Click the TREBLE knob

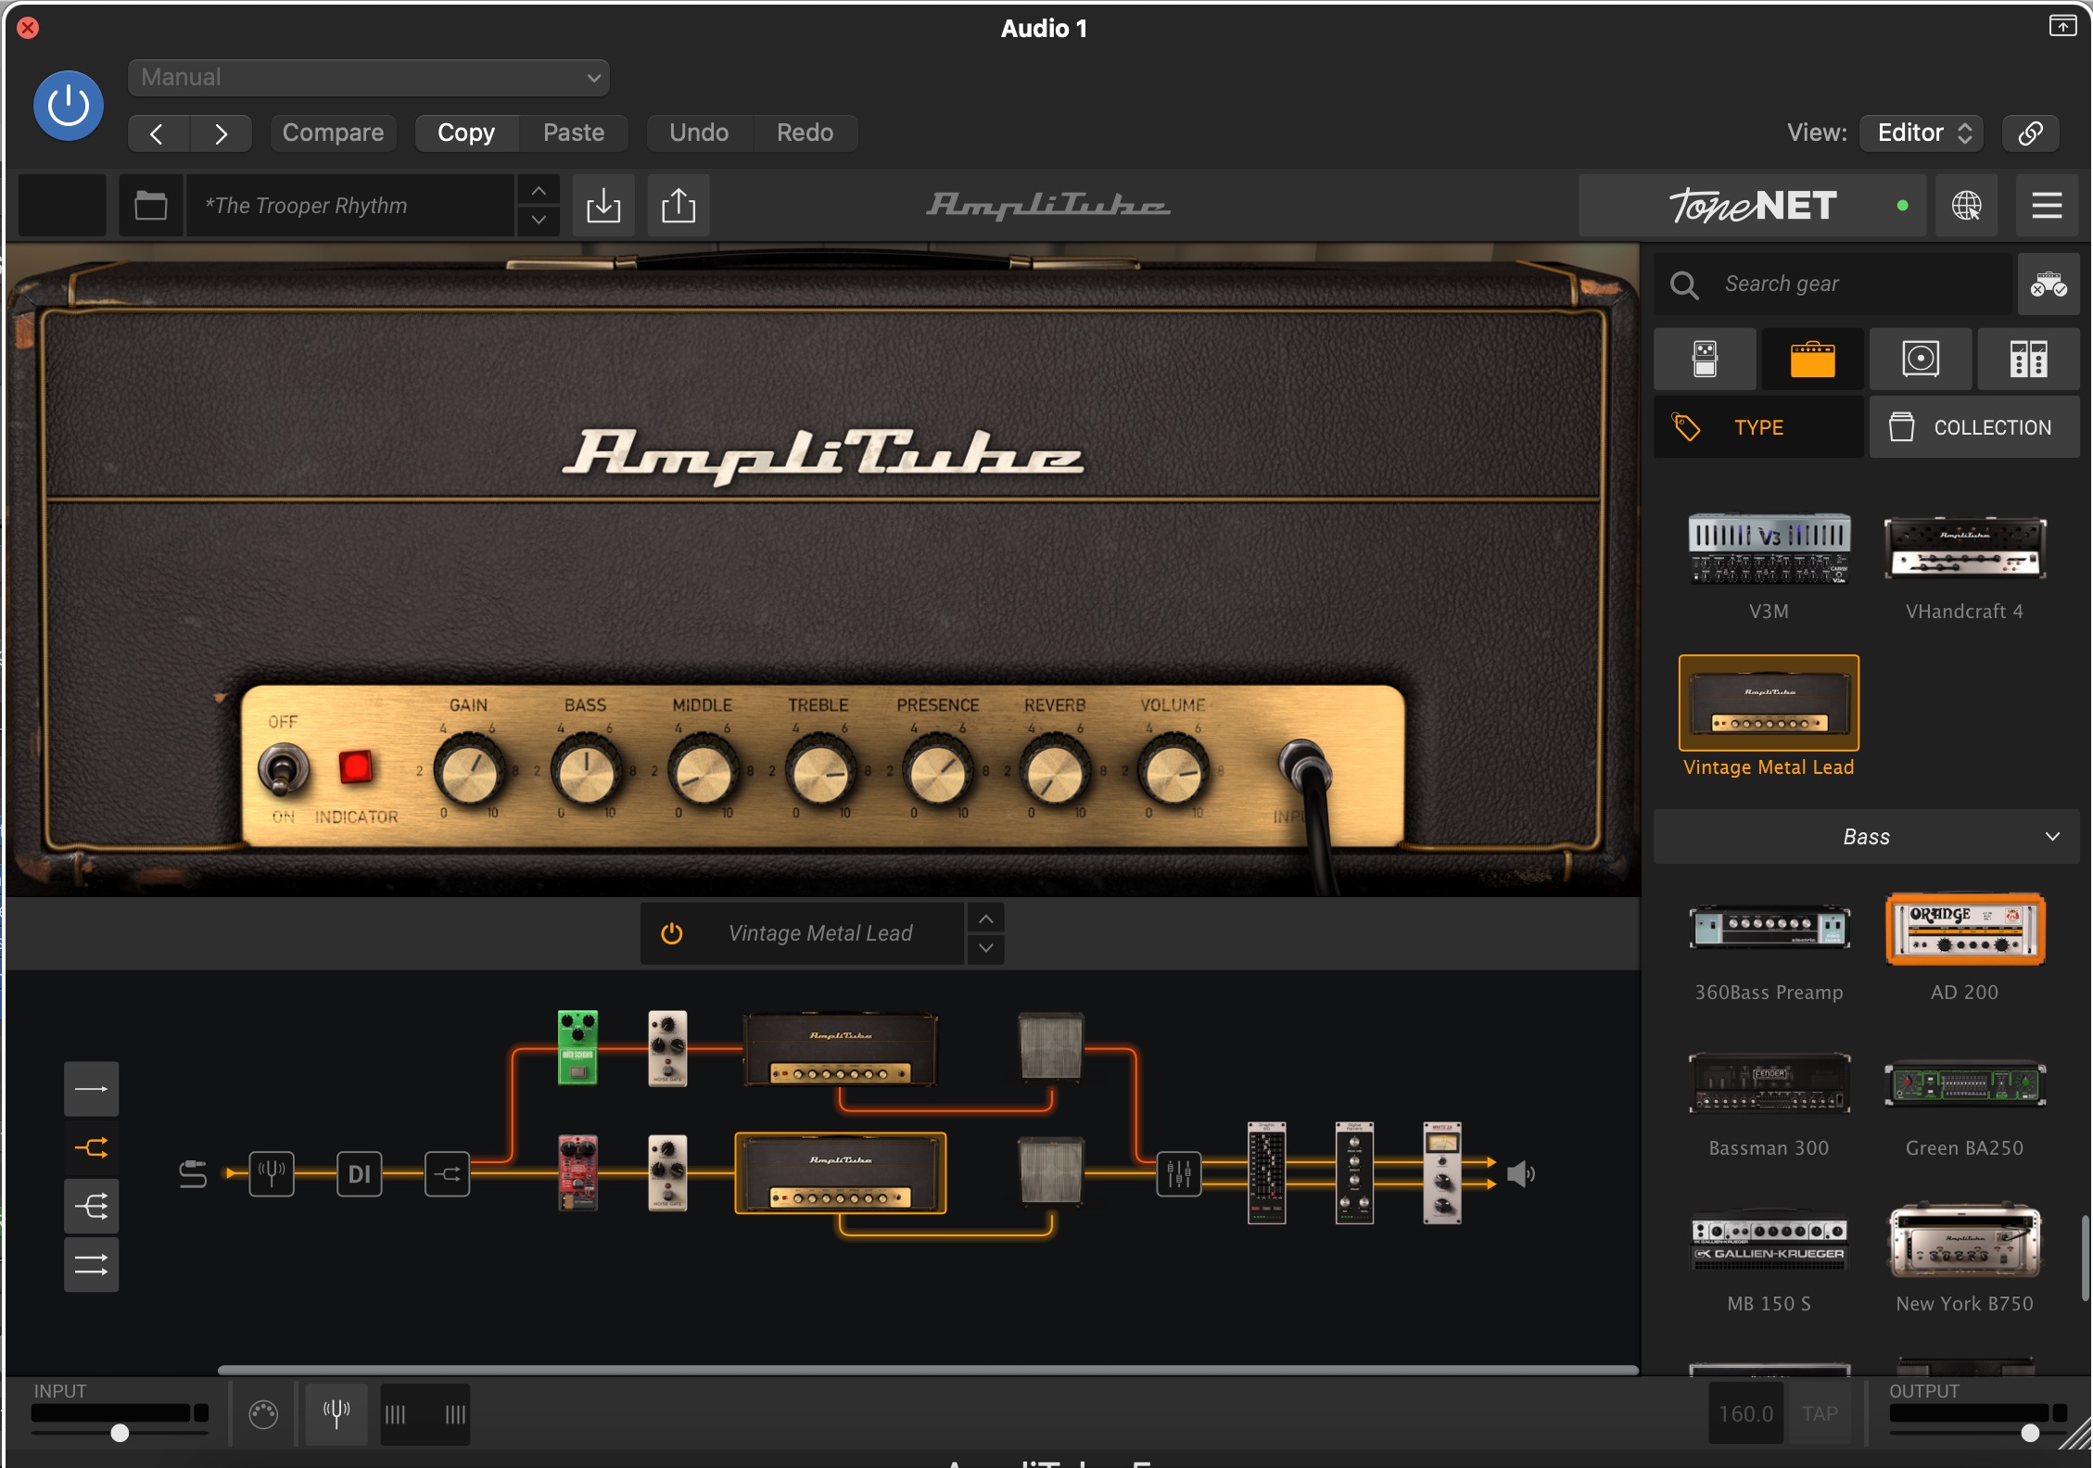819,771
